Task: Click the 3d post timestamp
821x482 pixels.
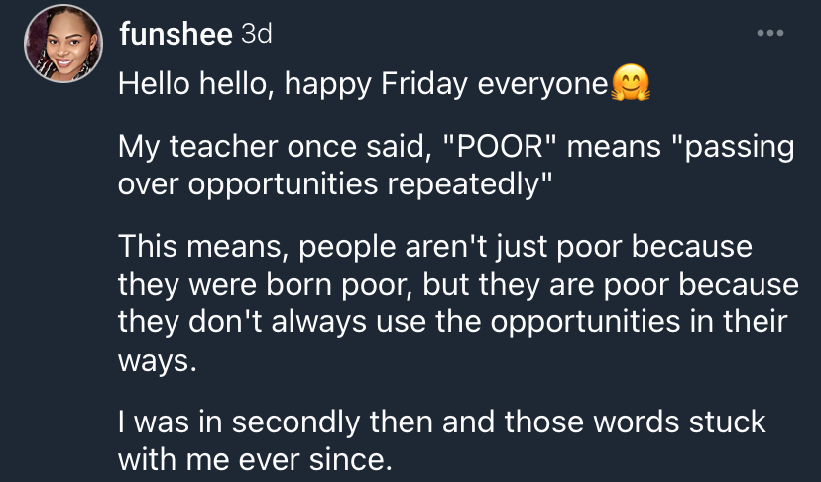Action: coord(257,35)
